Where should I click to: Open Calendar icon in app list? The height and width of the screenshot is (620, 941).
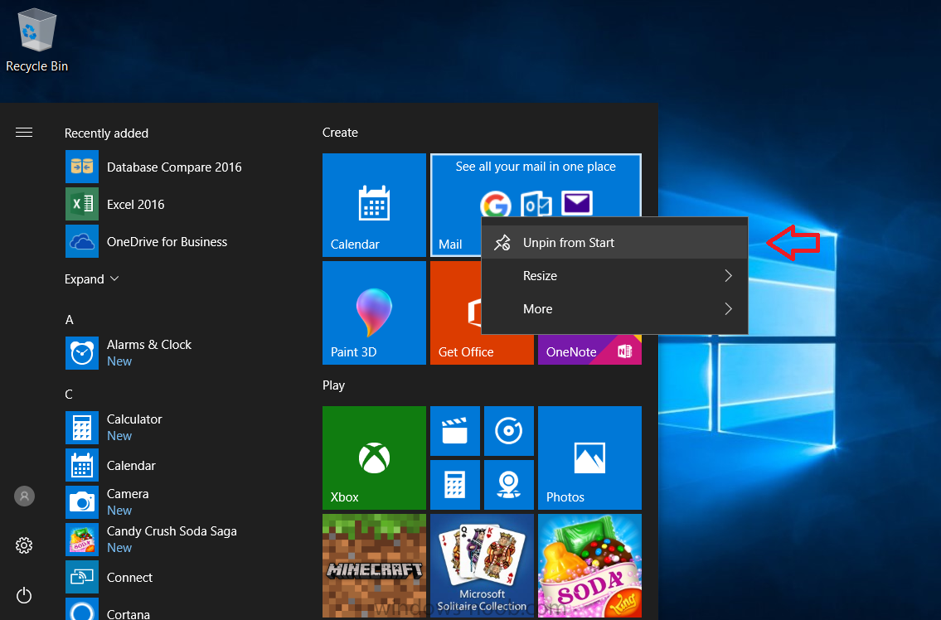tap(81, 465)
